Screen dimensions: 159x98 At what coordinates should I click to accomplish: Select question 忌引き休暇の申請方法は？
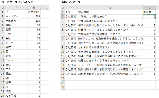point(110,47)
